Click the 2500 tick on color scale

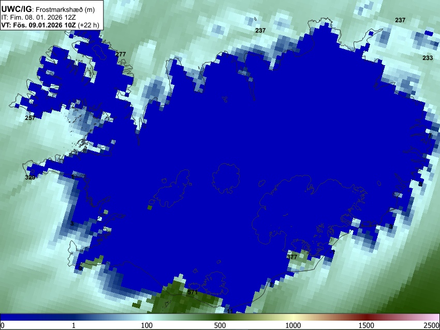(432, 325)
